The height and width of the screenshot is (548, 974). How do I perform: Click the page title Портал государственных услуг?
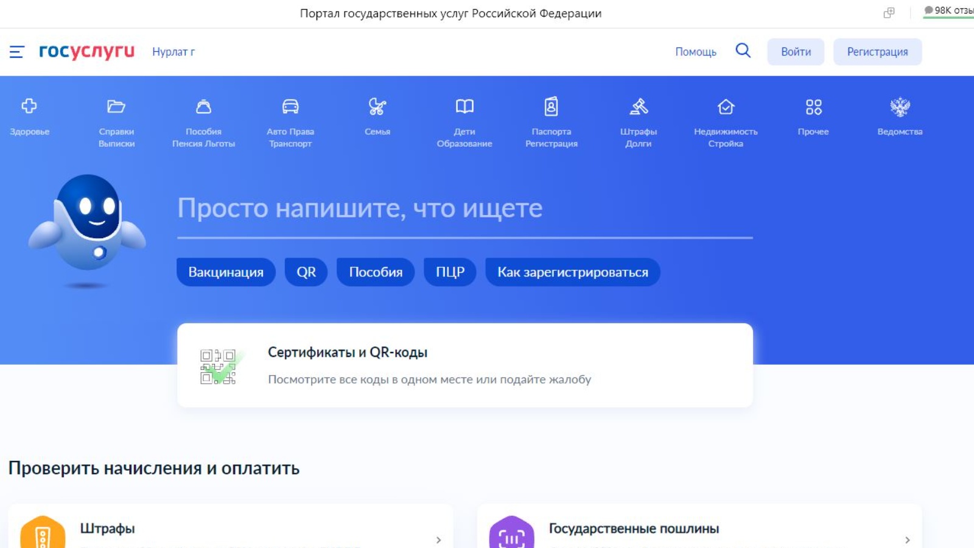click(x=450, y=13)
